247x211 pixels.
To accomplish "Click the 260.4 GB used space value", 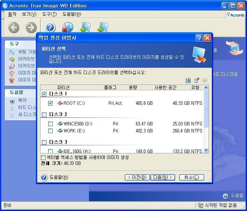I will coord(181,131).
